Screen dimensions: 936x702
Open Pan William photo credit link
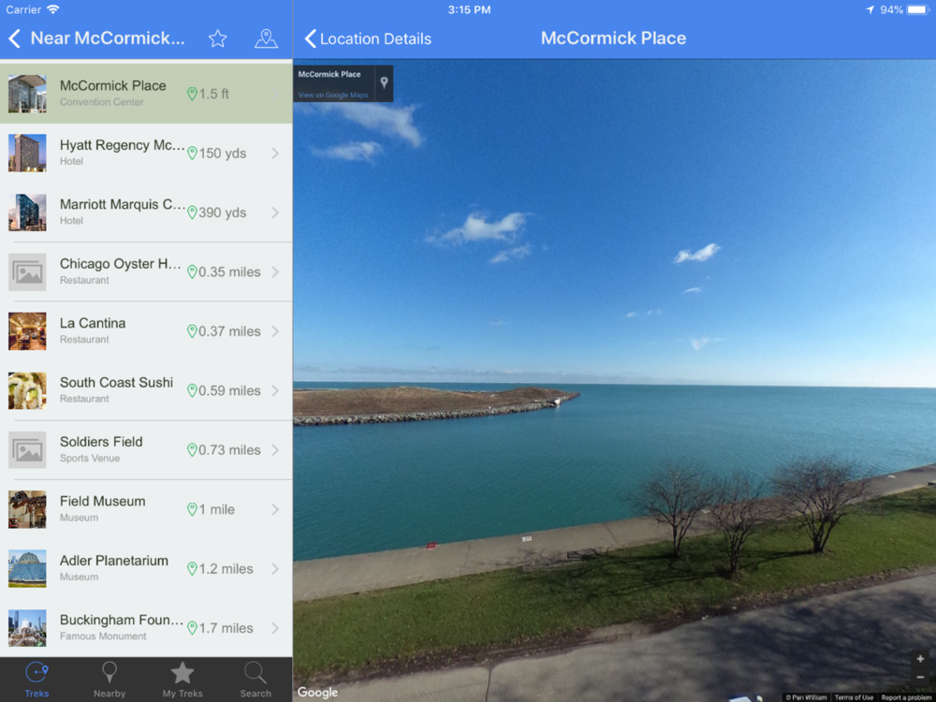click(807, 697)
